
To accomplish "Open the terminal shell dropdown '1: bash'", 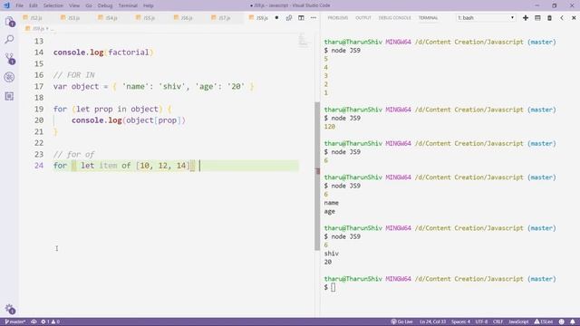I will tap(486, 18).
